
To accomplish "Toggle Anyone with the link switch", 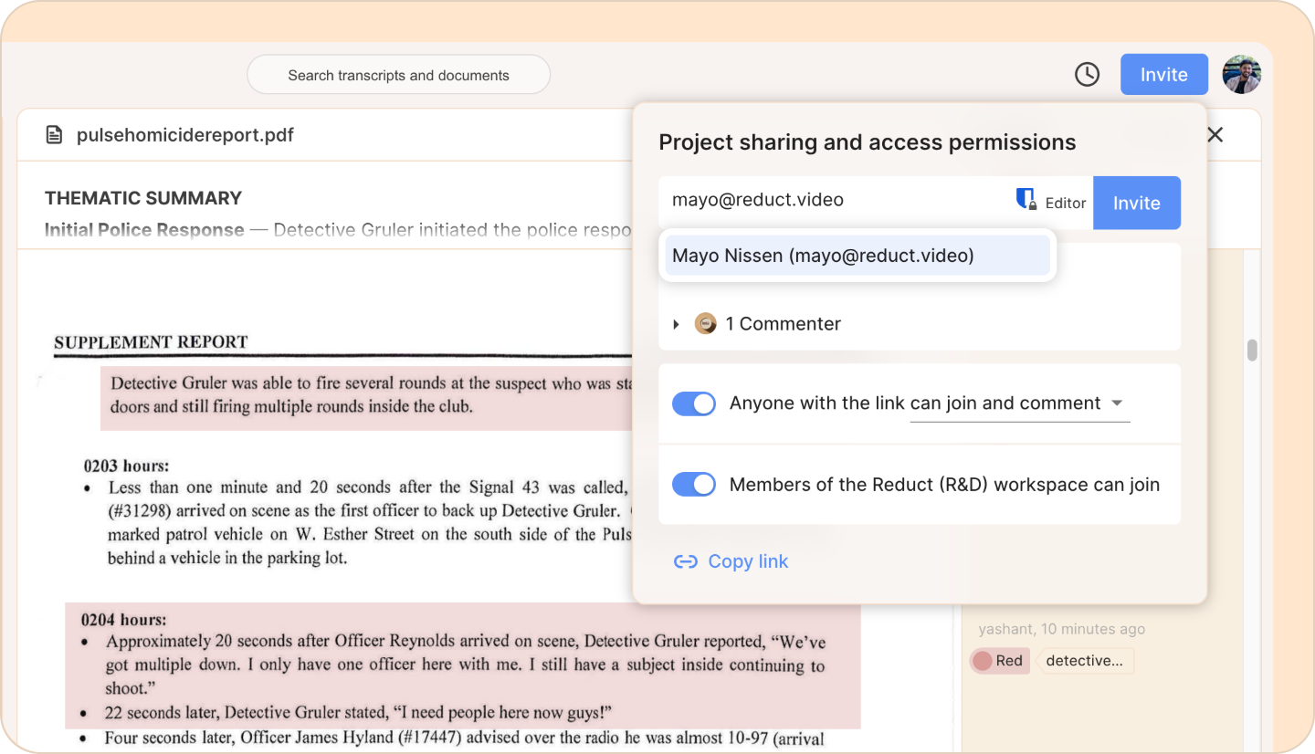I will pyautogui.click(x=694, y=403).
